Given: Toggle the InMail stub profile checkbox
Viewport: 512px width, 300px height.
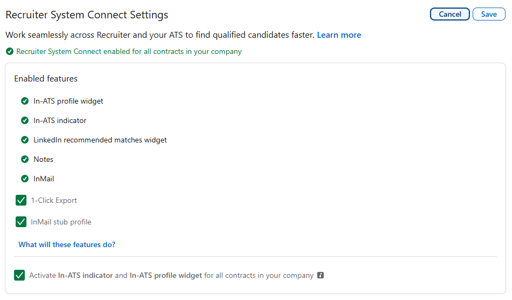Looking at the screenshot, I should (x=21, y=222).
